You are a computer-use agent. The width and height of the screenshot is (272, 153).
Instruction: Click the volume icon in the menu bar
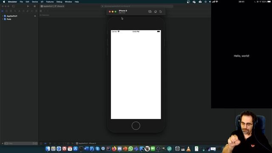tap(210, 2)
